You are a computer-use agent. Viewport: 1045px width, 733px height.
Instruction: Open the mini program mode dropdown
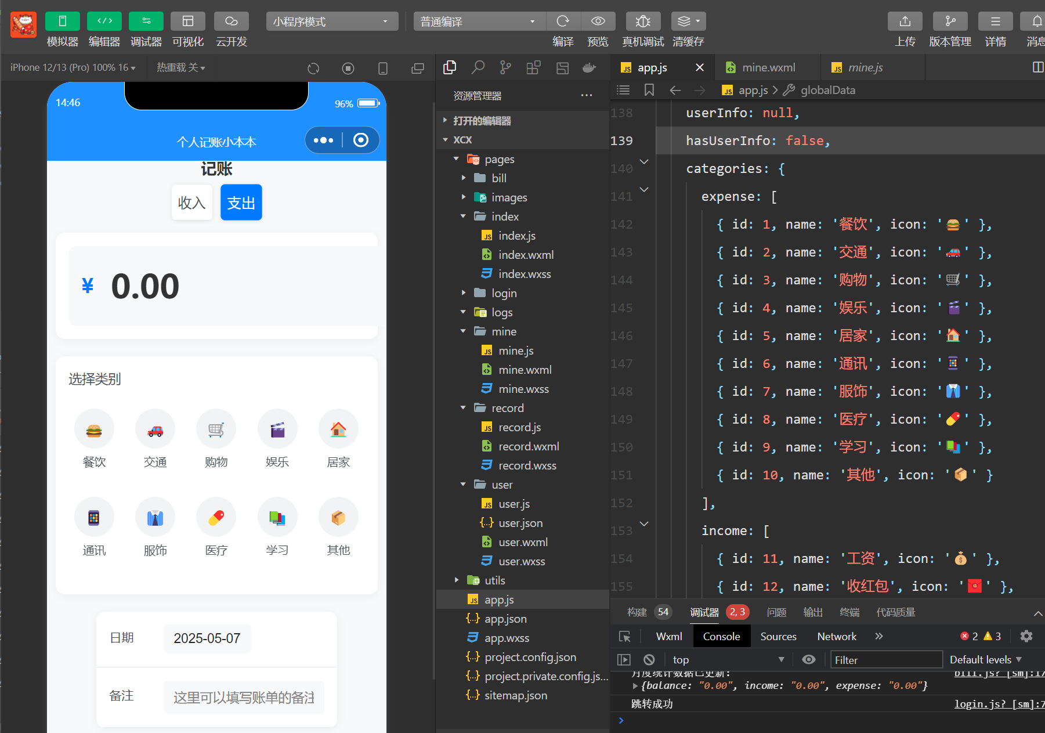point(332,21)
